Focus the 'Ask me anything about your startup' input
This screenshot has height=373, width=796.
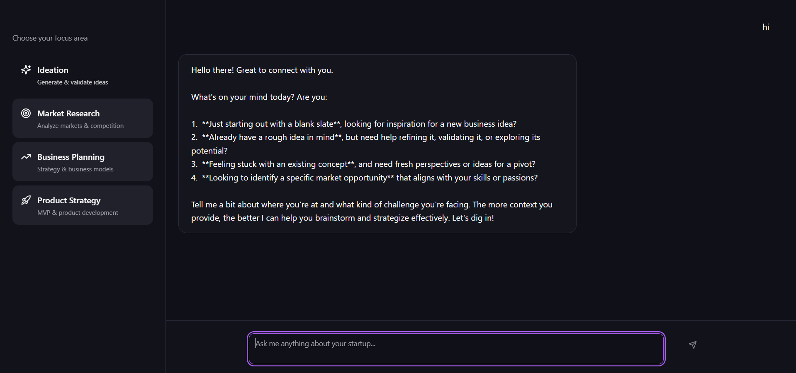[456, 349]
